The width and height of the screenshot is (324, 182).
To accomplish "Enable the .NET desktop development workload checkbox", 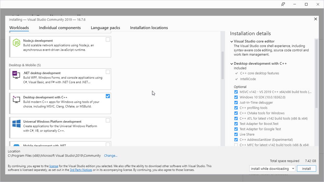I will (x=108, y=72).
